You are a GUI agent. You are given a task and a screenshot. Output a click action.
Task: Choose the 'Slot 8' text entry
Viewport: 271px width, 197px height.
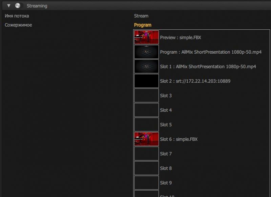pyautogui.click(x=166, y=168)
